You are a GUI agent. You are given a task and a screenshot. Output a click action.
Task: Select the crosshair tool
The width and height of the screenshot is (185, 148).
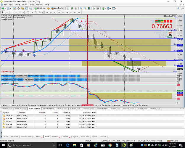pyautogui.click(x=7, y=12)
